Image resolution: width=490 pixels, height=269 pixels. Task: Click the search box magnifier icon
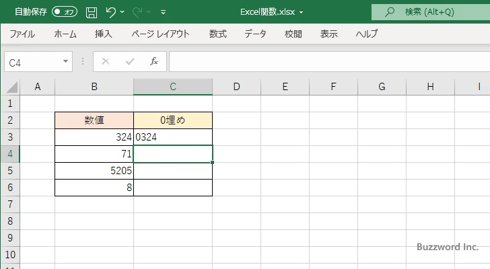pos(389,12)
